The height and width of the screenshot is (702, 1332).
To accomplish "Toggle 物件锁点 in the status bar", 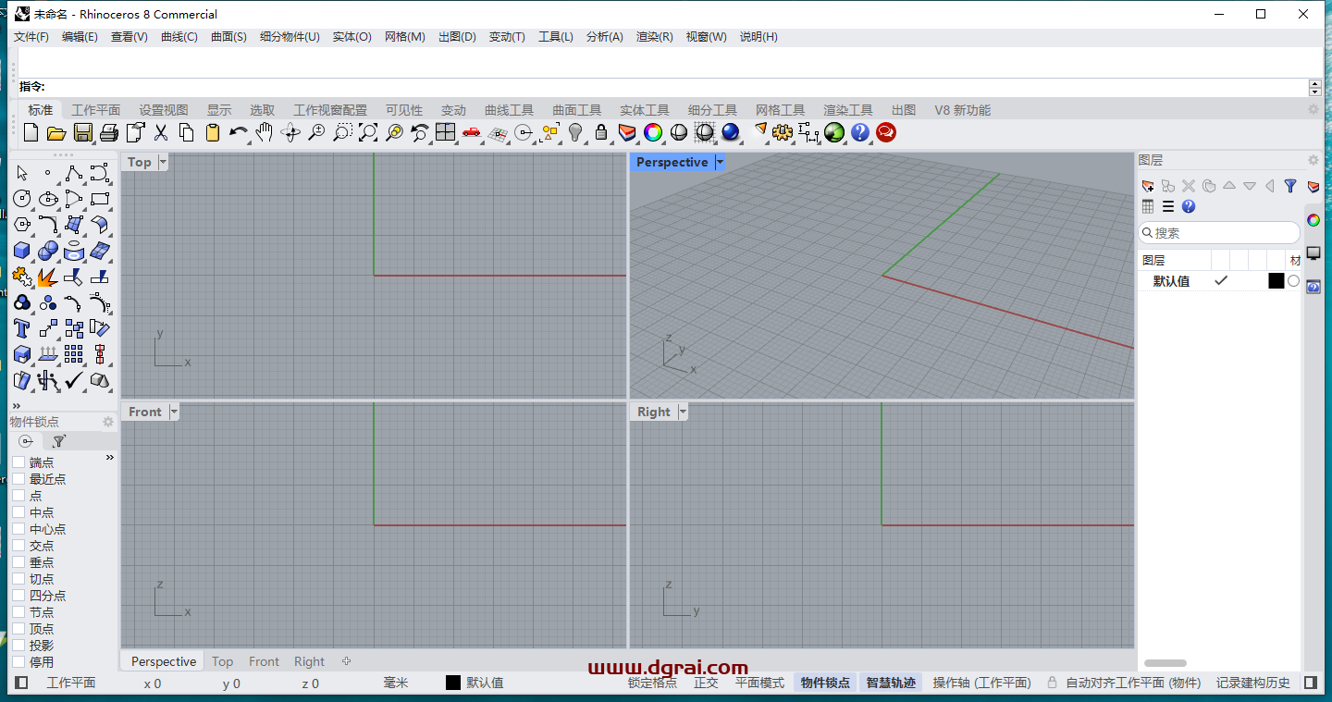I will pos(825,683).
